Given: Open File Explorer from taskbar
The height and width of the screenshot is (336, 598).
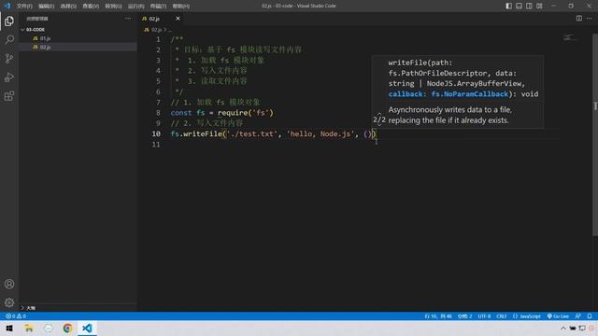Looking at the screenshot, I should [x=29, y=328].
